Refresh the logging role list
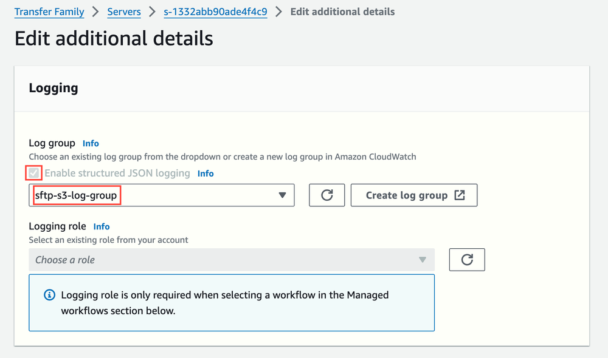This screenshot has width=608, height=358. (x=467, y=259)
